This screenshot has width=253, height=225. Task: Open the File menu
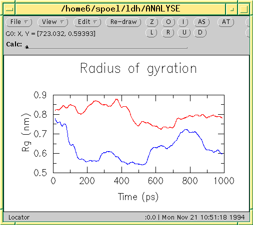tap(18, 22)
